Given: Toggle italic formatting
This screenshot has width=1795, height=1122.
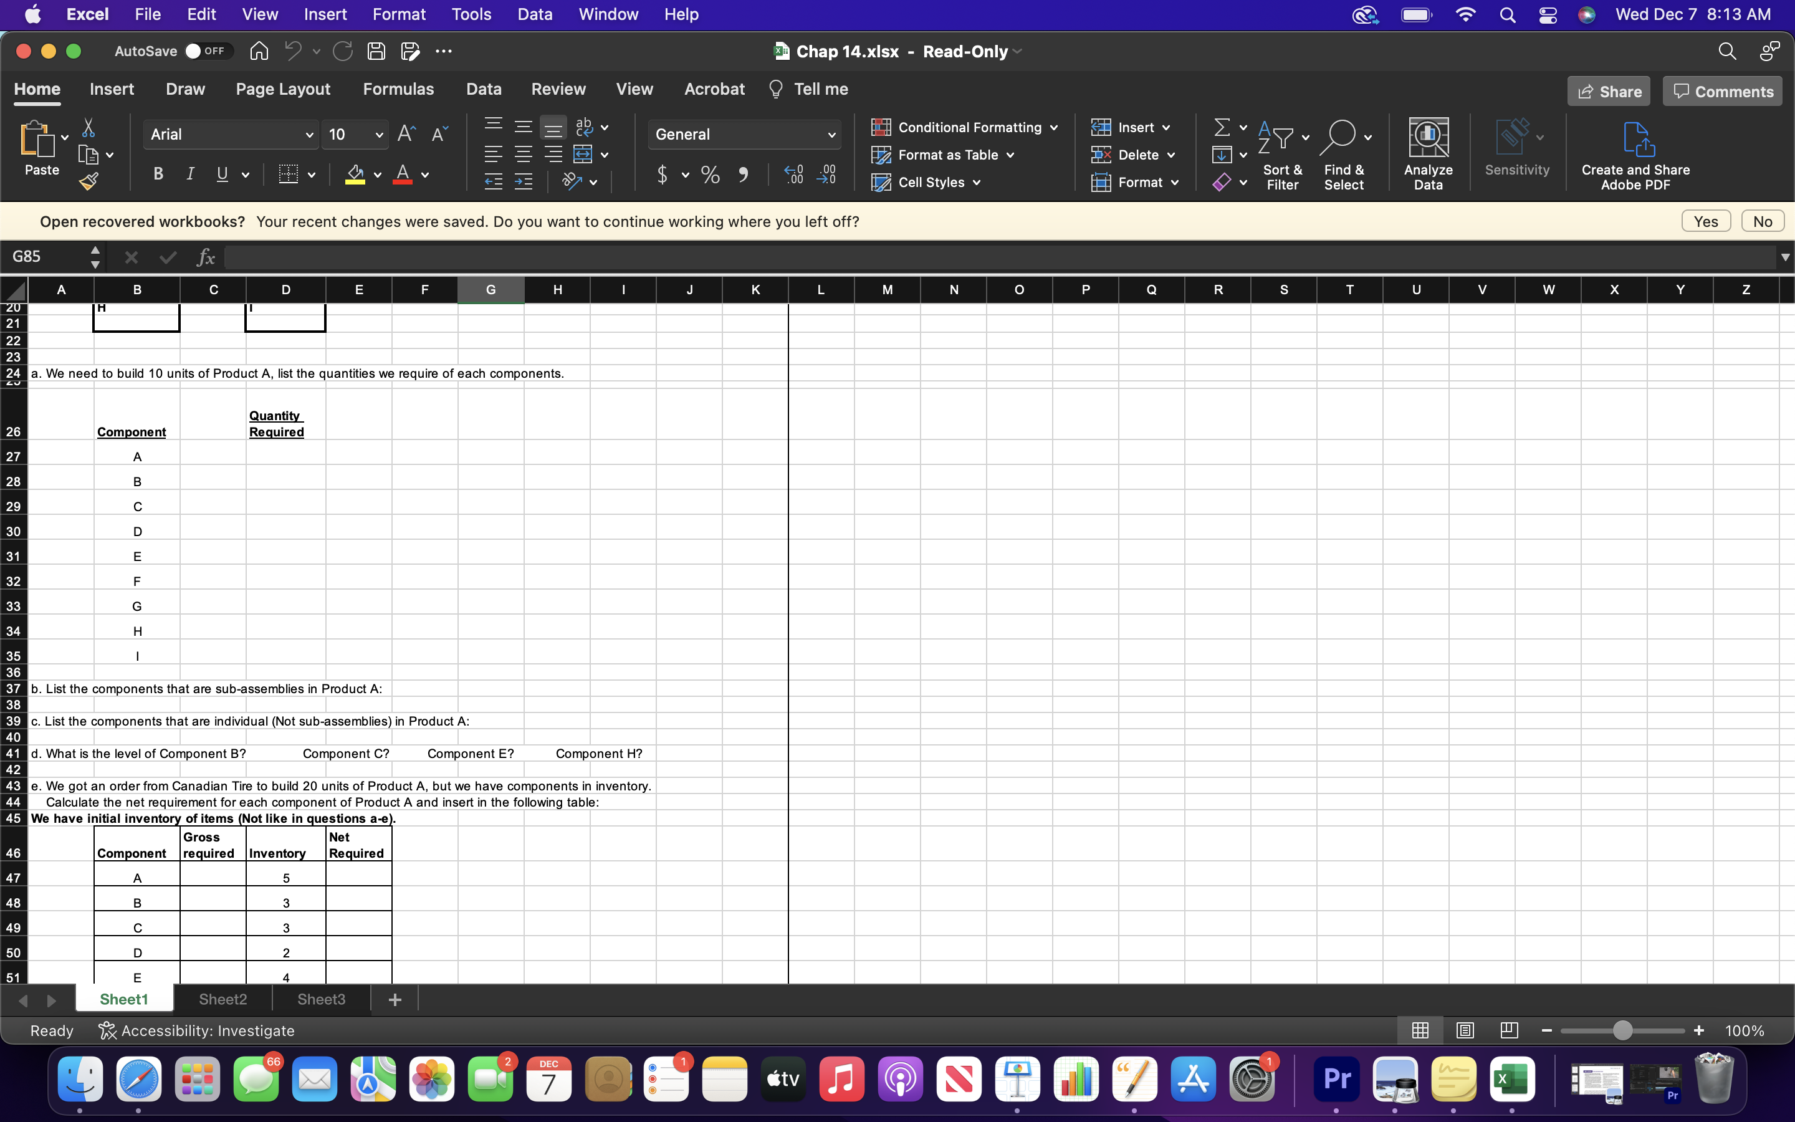Looking at the screenshot, I should [190, 175].
